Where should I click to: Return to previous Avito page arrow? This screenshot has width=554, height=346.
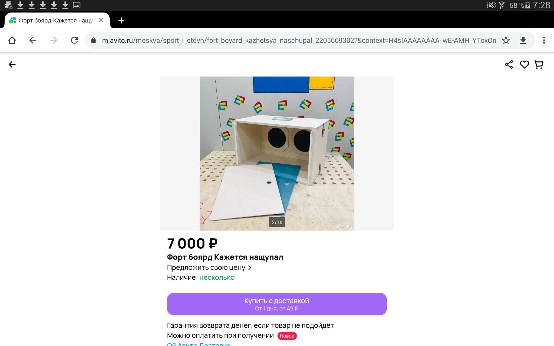[12, 65]
